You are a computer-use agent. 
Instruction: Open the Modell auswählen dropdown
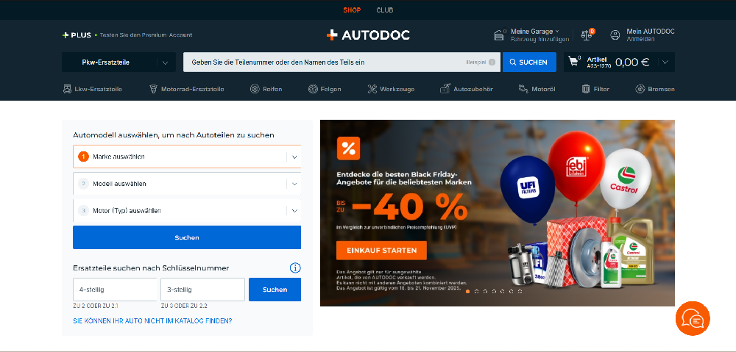coord(187,184)
